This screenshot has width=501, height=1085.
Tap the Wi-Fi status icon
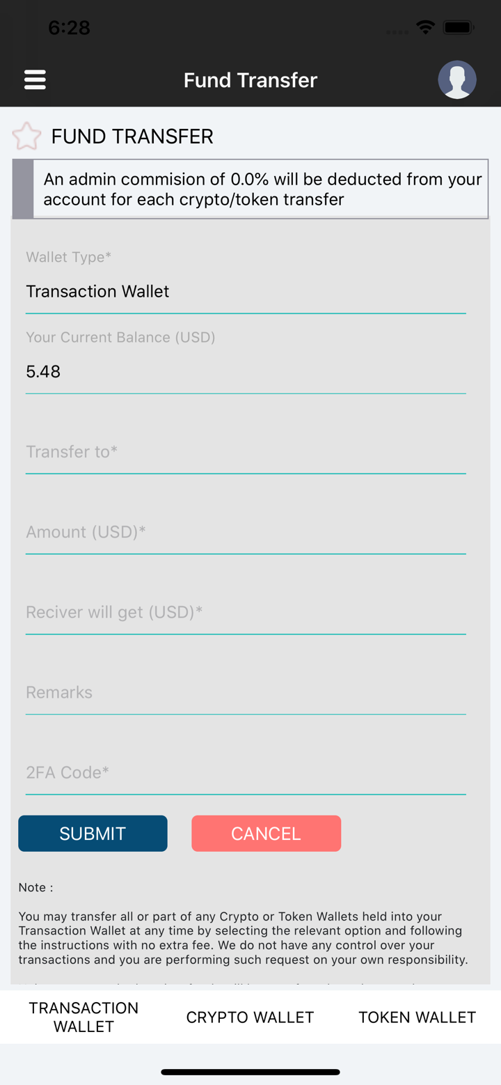click(424, 28)
